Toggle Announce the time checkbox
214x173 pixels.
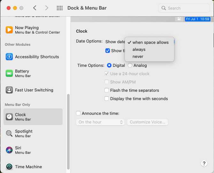[78, 113]
